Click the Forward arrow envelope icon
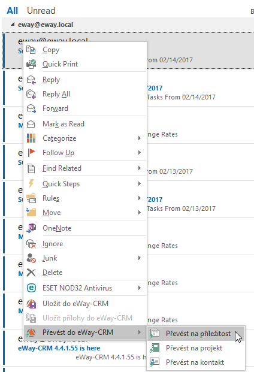Screen dimensions: 254x372 point(31,108)
